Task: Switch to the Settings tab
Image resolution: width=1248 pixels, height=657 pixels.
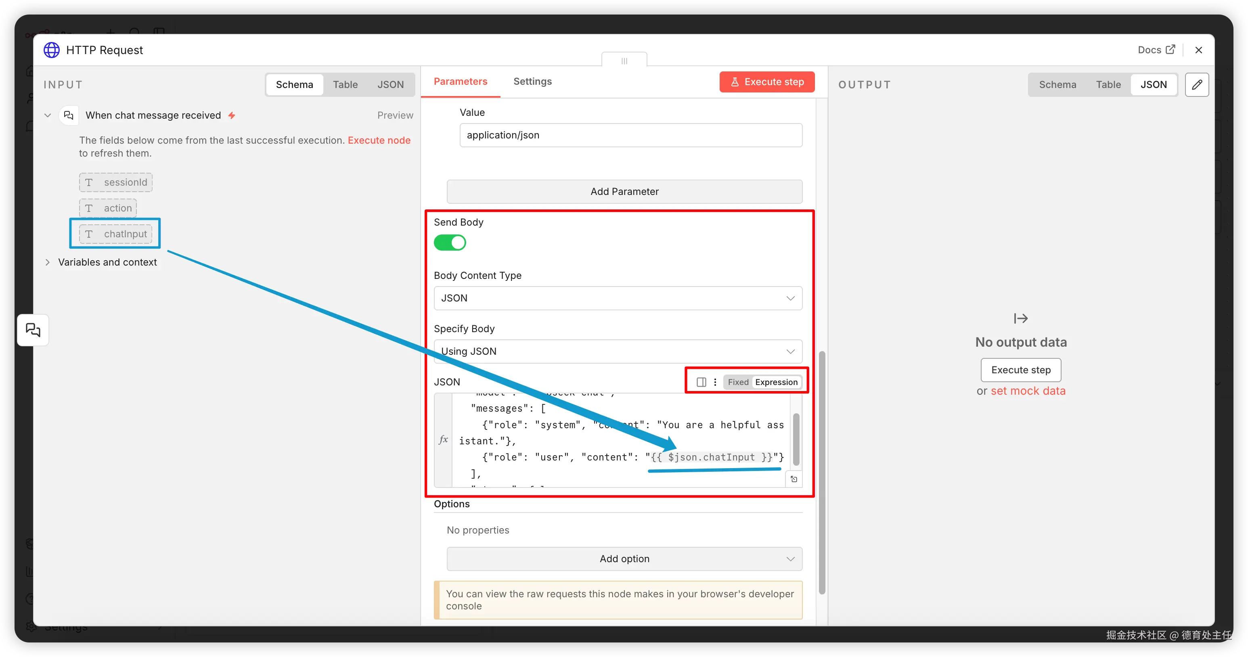Action: (x=532, y=82)
